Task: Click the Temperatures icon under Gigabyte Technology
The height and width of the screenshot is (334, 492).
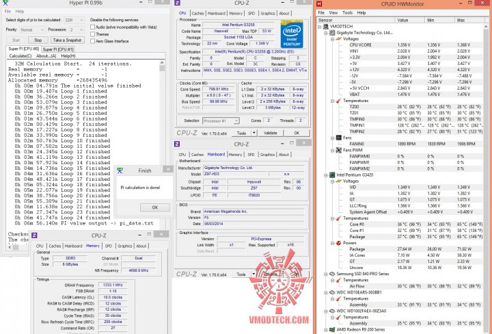Action: pyautogui.click(x=338, y=101)
